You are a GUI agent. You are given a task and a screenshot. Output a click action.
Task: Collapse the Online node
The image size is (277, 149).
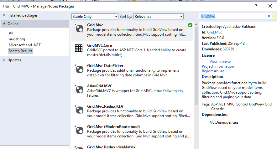coord(4,23)
